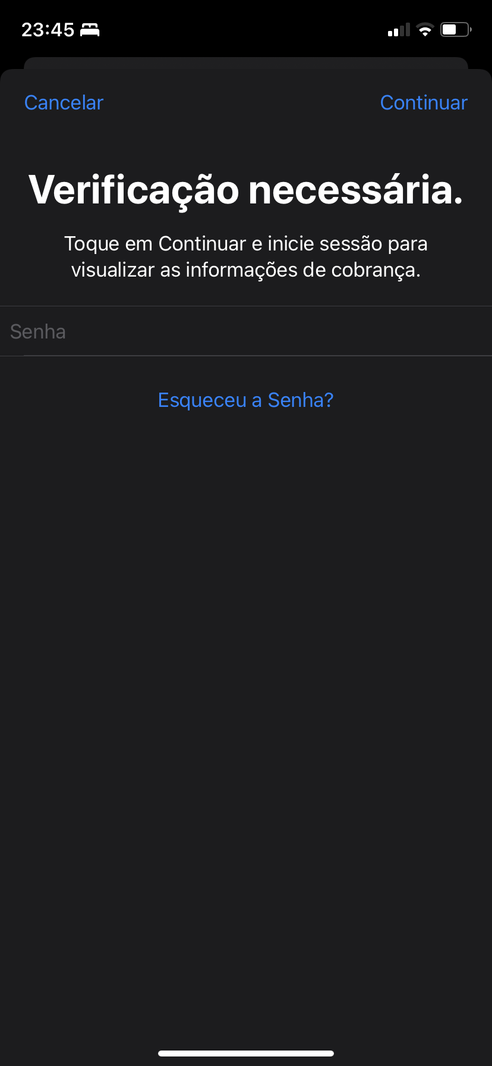Viewport: 492px width, 1066px height.
Task: Tap the 23:45 clock in status bar
Action: click(x=48, y=30)
